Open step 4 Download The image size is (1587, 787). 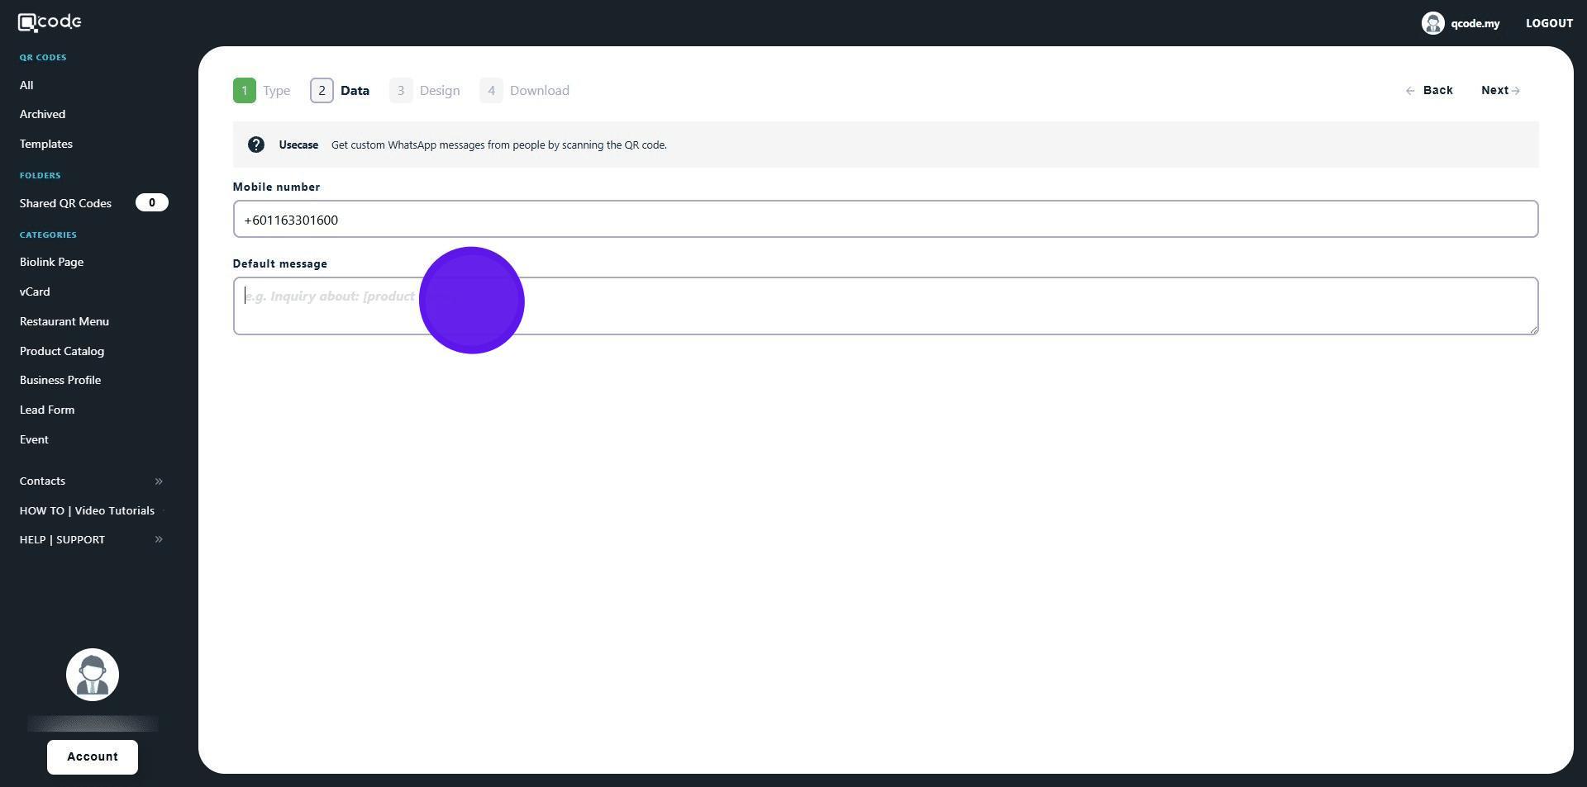(524, 90)
